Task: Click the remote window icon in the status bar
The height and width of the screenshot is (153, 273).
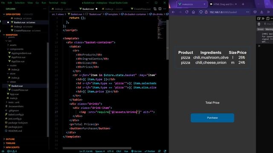Action: tap(3, 151)
